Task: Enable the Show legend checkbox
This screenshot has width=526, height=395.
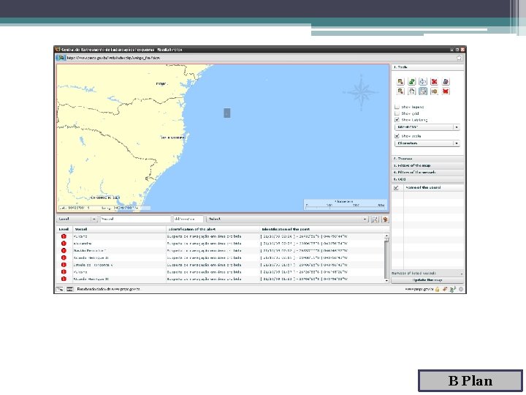Action: (x=397, y=107)
